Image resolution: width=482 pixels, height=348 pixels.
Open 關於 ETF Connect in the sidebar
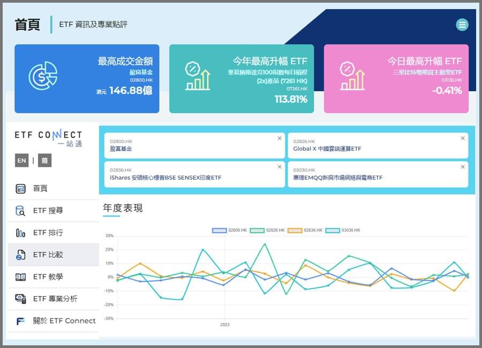coord(53,321)
